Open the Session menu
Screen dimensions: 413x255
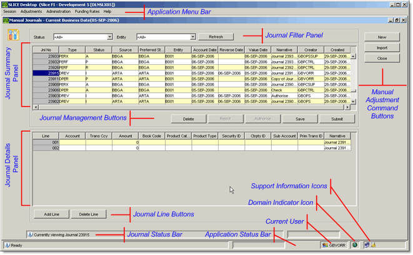[9, 11]
